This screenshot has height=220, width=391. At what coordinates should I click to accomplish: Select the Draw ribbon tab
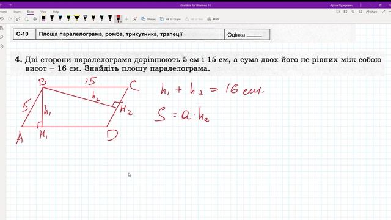(31, 12)
